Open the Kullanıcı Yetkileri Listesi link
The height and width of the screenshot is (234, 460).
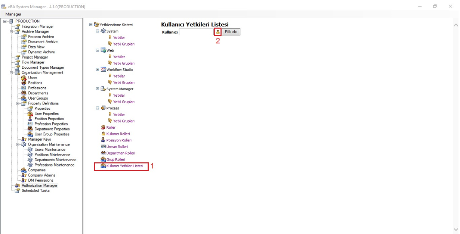(x=125, y=166)
